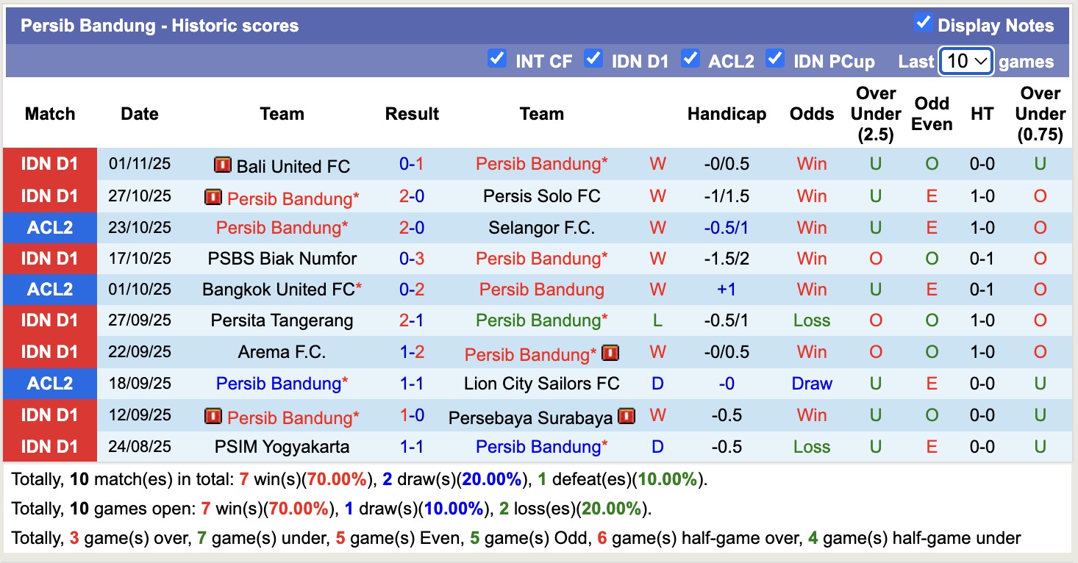Image resolution: width=1078 pixels, height=563 pixels.
Task: Click the IDN D1 badge on the 01/11 match row
Action: click(x=49, y=164)
